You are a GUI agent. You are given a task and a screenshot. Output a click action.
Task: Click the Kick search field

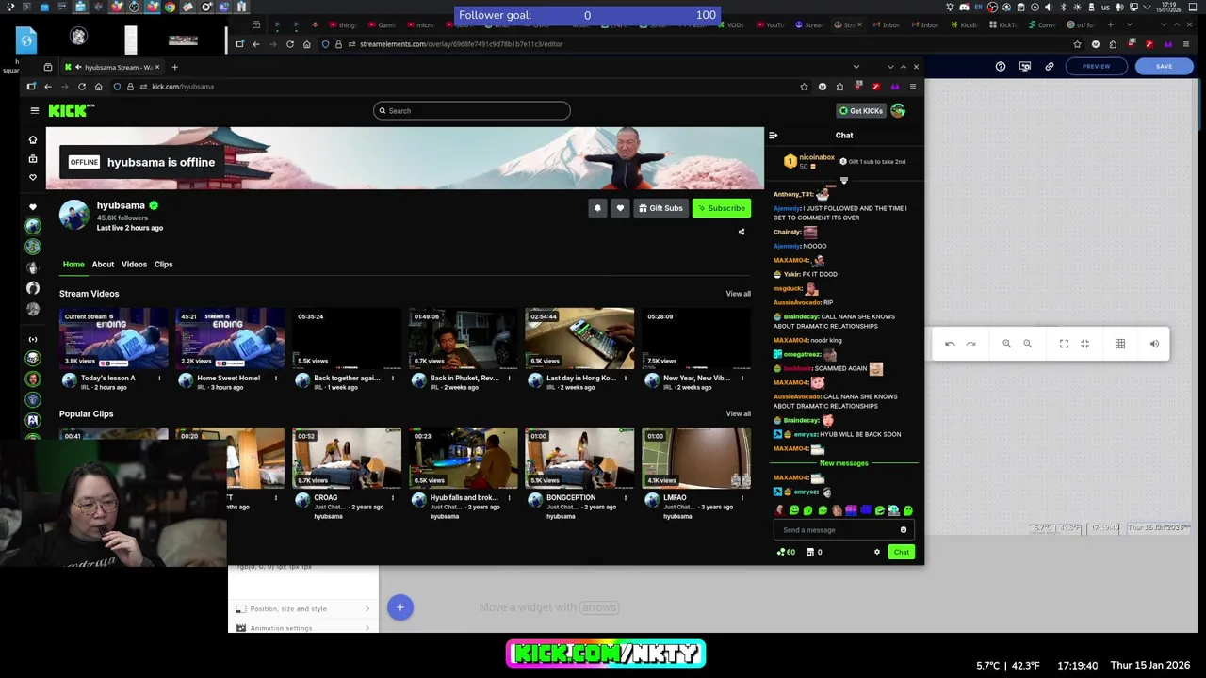click(x=471, y=111)
